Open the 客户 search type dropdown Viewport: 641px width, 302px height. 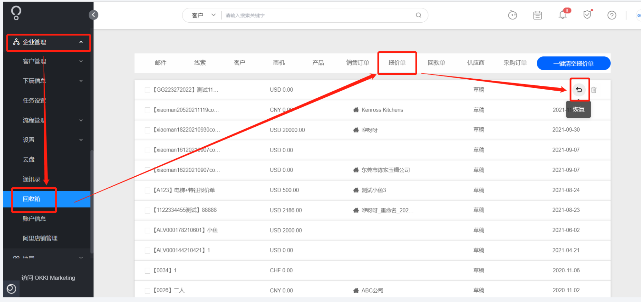tap(204, 15)
